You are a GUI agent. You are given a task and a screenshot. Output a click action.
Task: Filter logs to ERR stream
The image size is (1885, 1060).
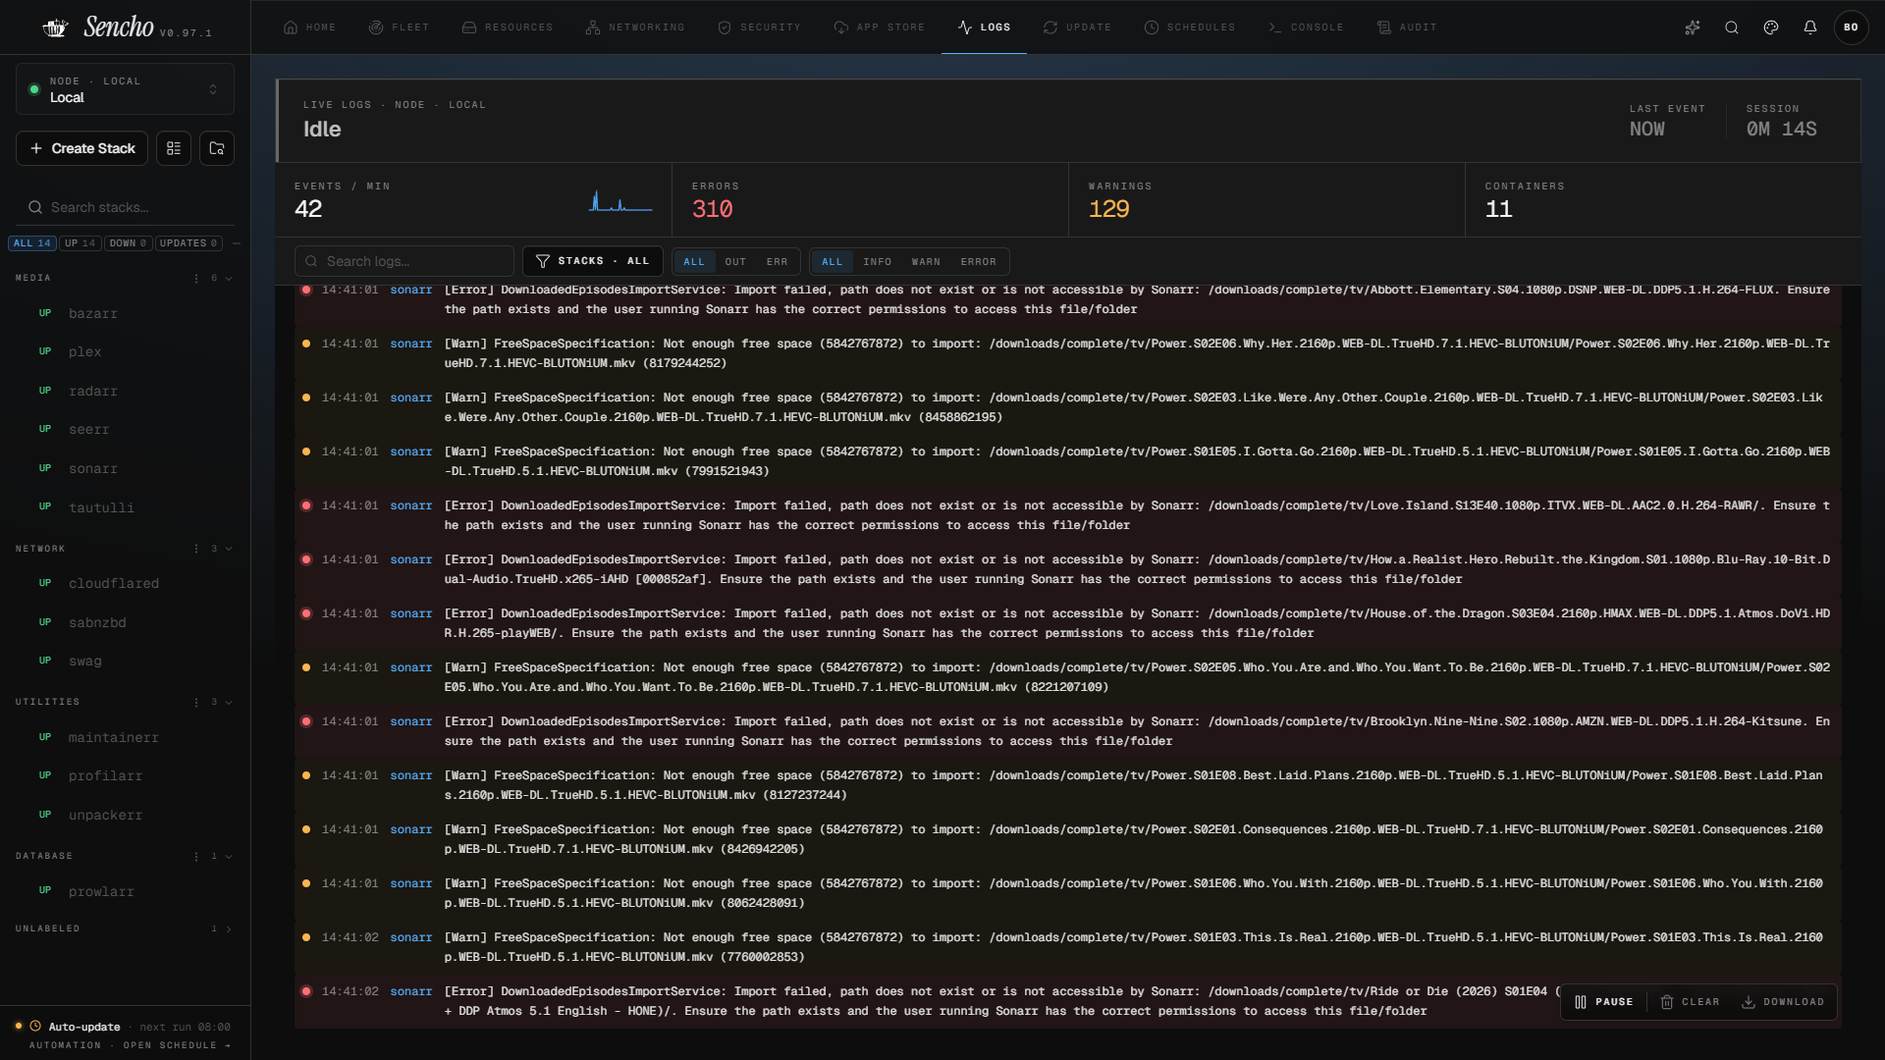pos(778,262)
